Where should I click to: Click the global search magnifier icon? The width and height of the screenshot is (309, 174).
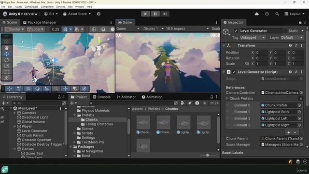pyautogui.click(x=277, y=14)
